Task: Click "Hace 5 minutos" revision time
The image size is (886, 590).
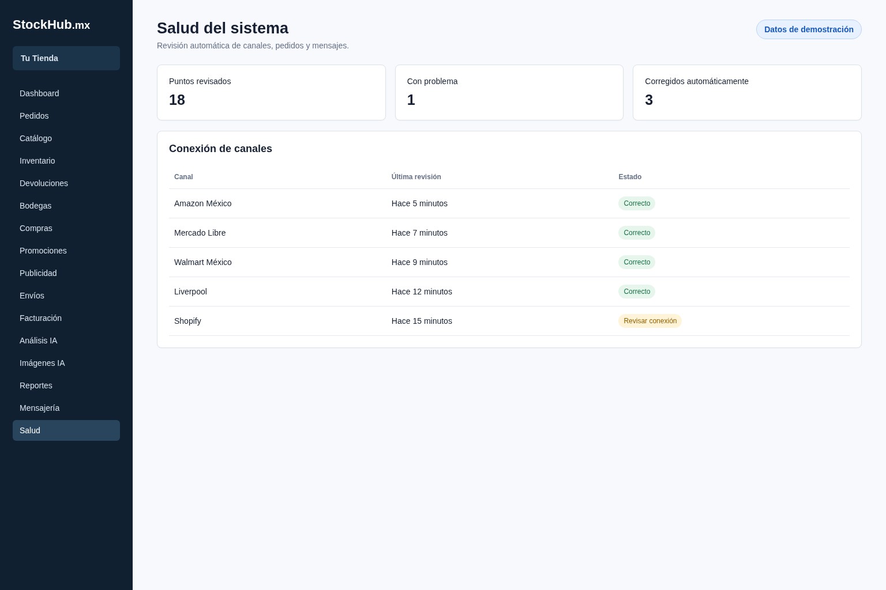Action: tap(419, 203)
